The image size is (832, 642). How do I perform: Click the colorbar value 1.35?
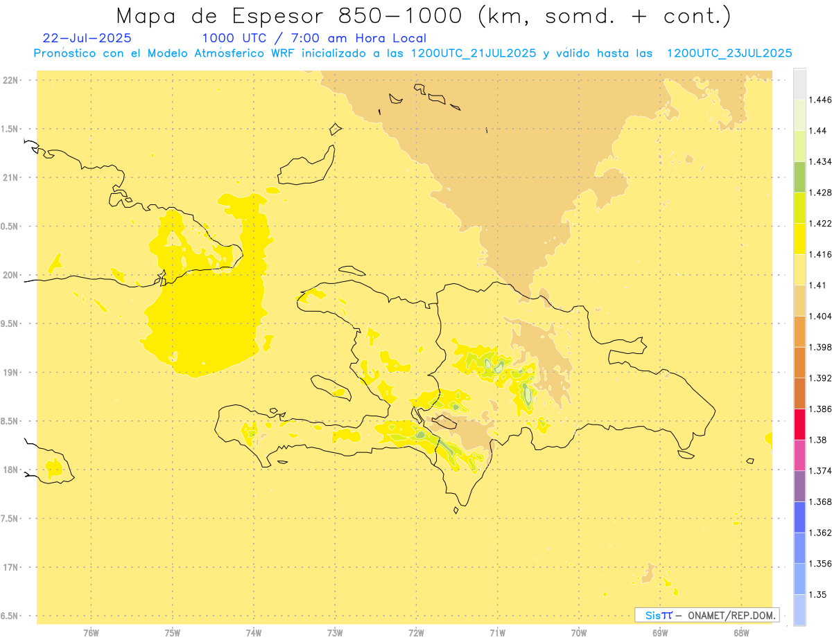pos(818,595)
